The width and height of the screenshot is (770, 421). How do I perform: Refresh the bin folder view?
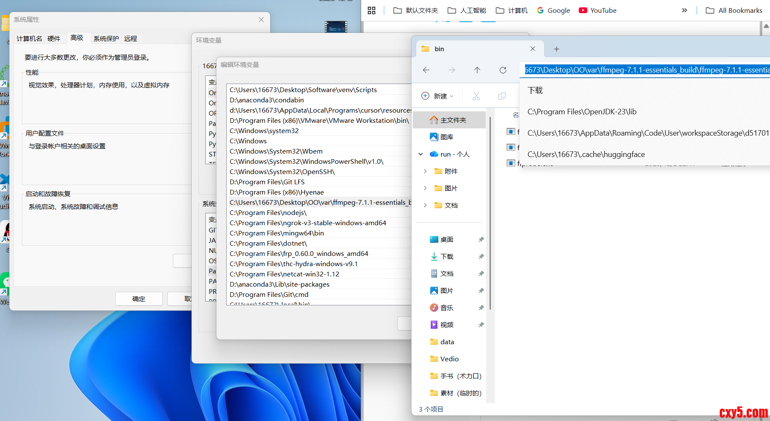point(503,70)
